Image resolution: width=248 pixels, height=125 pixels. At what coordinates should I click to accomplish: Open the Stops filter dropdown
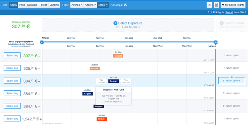103,5
